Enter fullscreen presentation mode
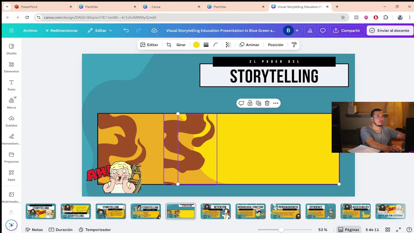The height and width of the screenshot is (233, 414). 398,229
